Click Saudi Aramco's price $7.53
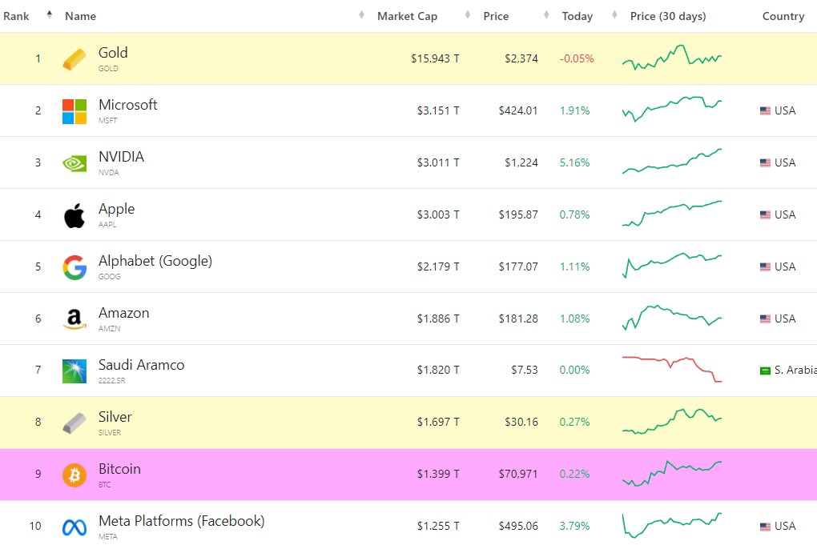 click(x=524, y=370)
